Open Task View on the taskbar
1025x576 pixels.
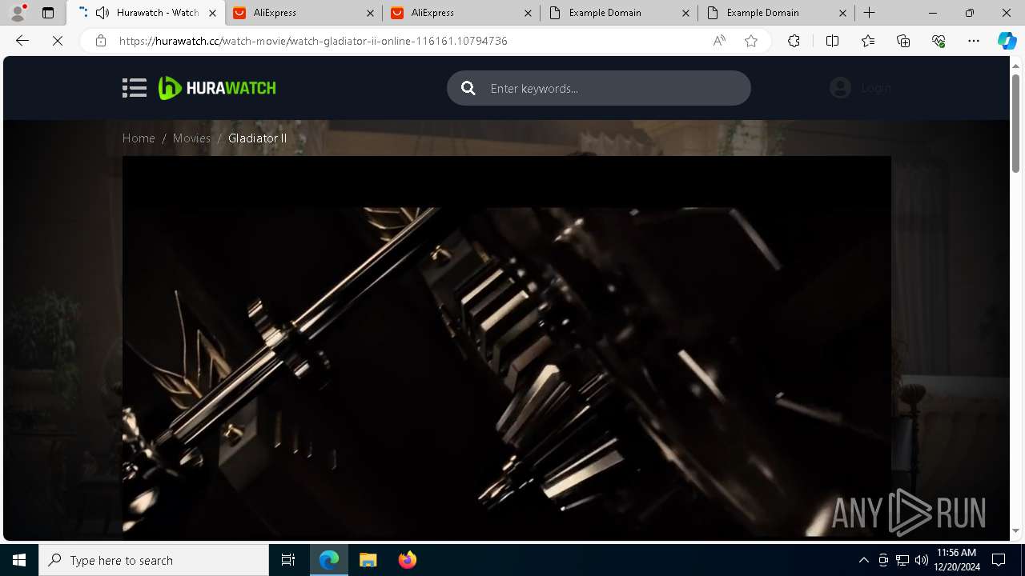click(288, 560)
